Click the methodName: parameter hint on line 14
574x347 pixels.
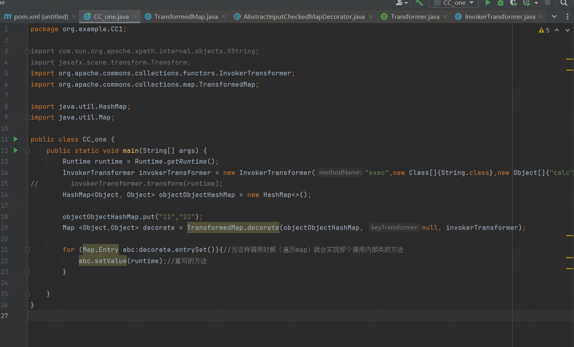[x=340, y=172]
